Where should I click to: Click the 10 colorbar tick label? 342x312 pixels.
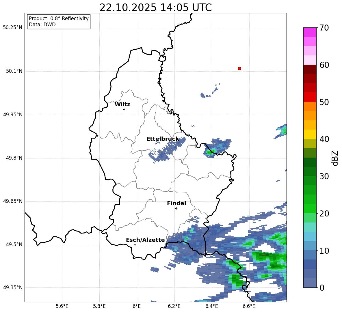[x=324, y=251]
